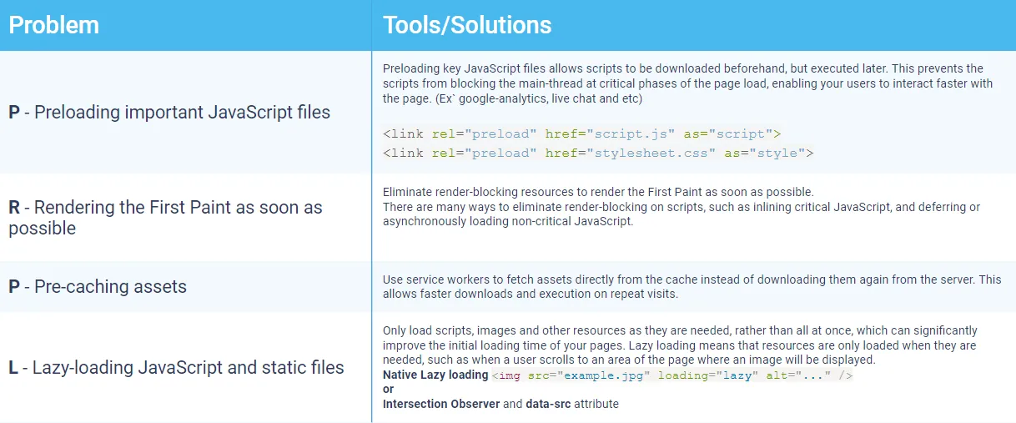1016x423 pixels.
Task: Click the bold "or" text under Native Lazy loading
Action: pos(389,390)
